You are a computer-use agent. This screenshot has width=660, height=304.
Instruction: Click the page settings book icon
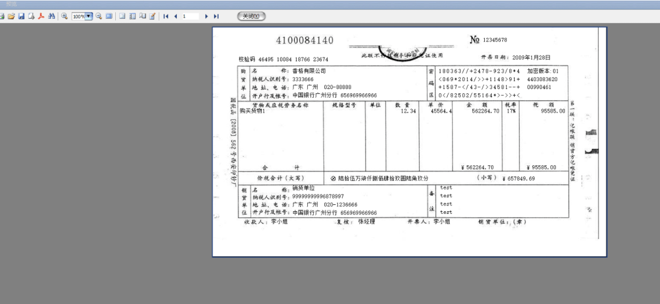[x=142, y=17]
